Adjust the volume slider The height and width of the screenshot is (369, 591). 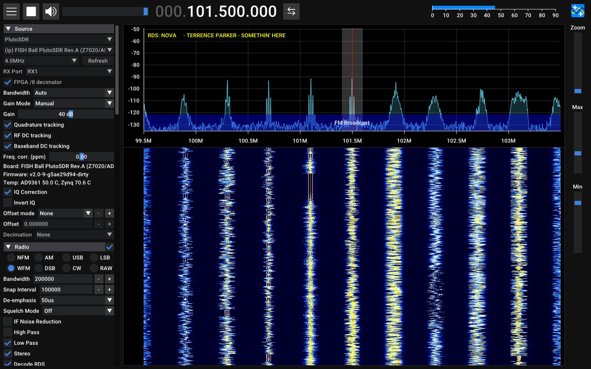click(105, 11)
